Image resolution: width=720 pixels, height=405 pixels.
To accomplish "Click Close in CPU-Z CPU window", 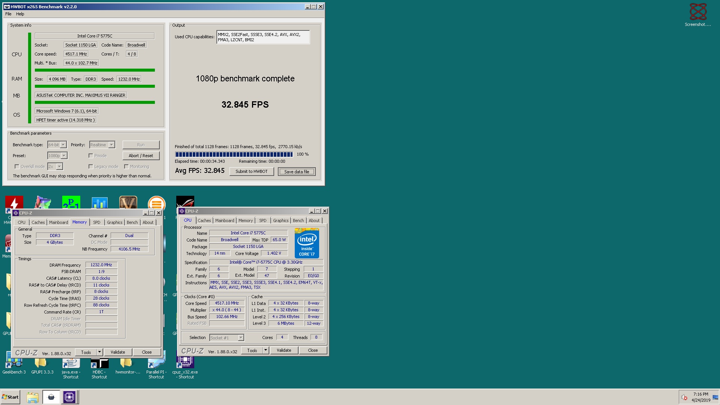I will (313, 350).
